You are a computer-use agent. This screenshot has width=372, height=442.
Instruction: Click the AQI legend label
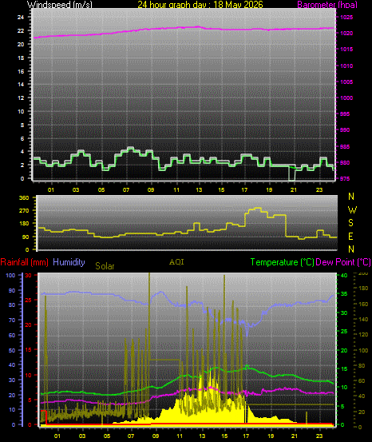click(176, 262)
